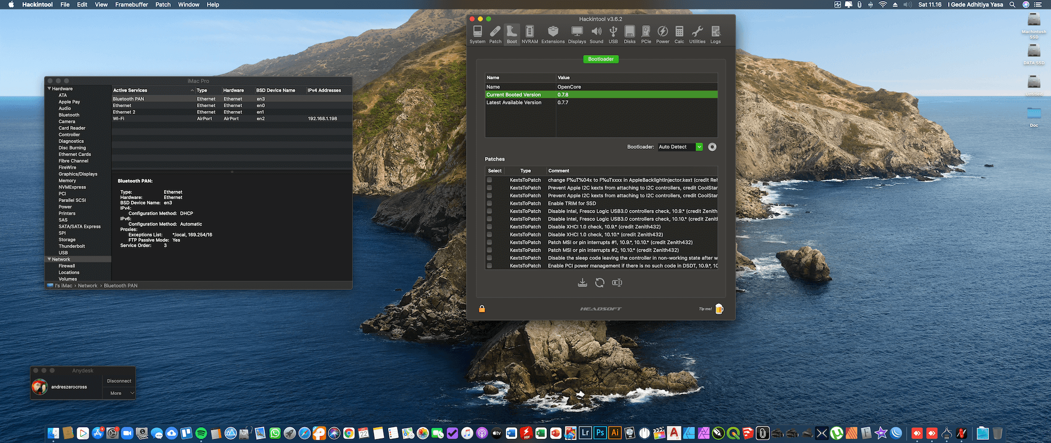
Task: Select the Extensions toolbar icon
Action: click(x=553, y=34)
